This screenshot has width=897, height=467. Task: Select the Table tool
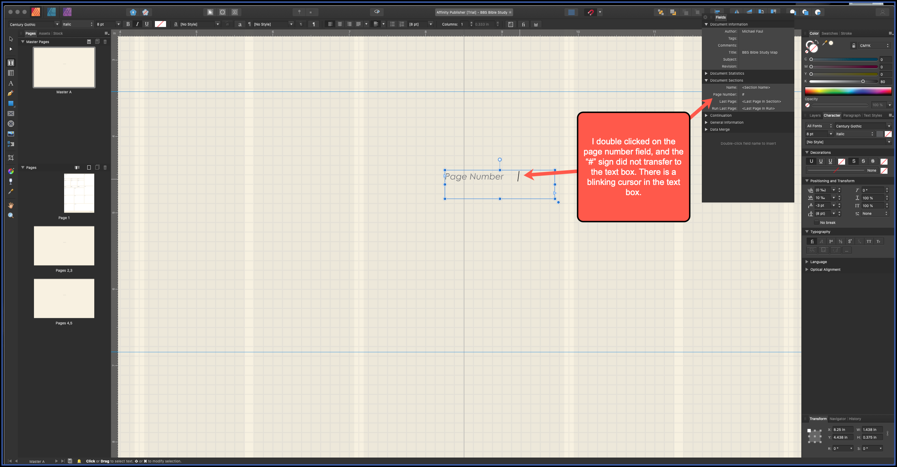click(x=11, y=73)
